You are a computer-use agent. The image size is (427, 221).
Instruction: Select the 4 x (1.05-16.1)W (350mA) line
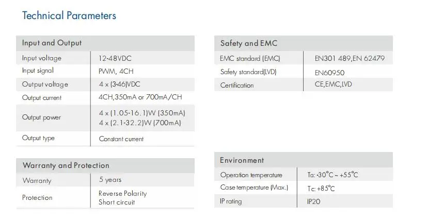pyautogui.click(x=142, y=113)
